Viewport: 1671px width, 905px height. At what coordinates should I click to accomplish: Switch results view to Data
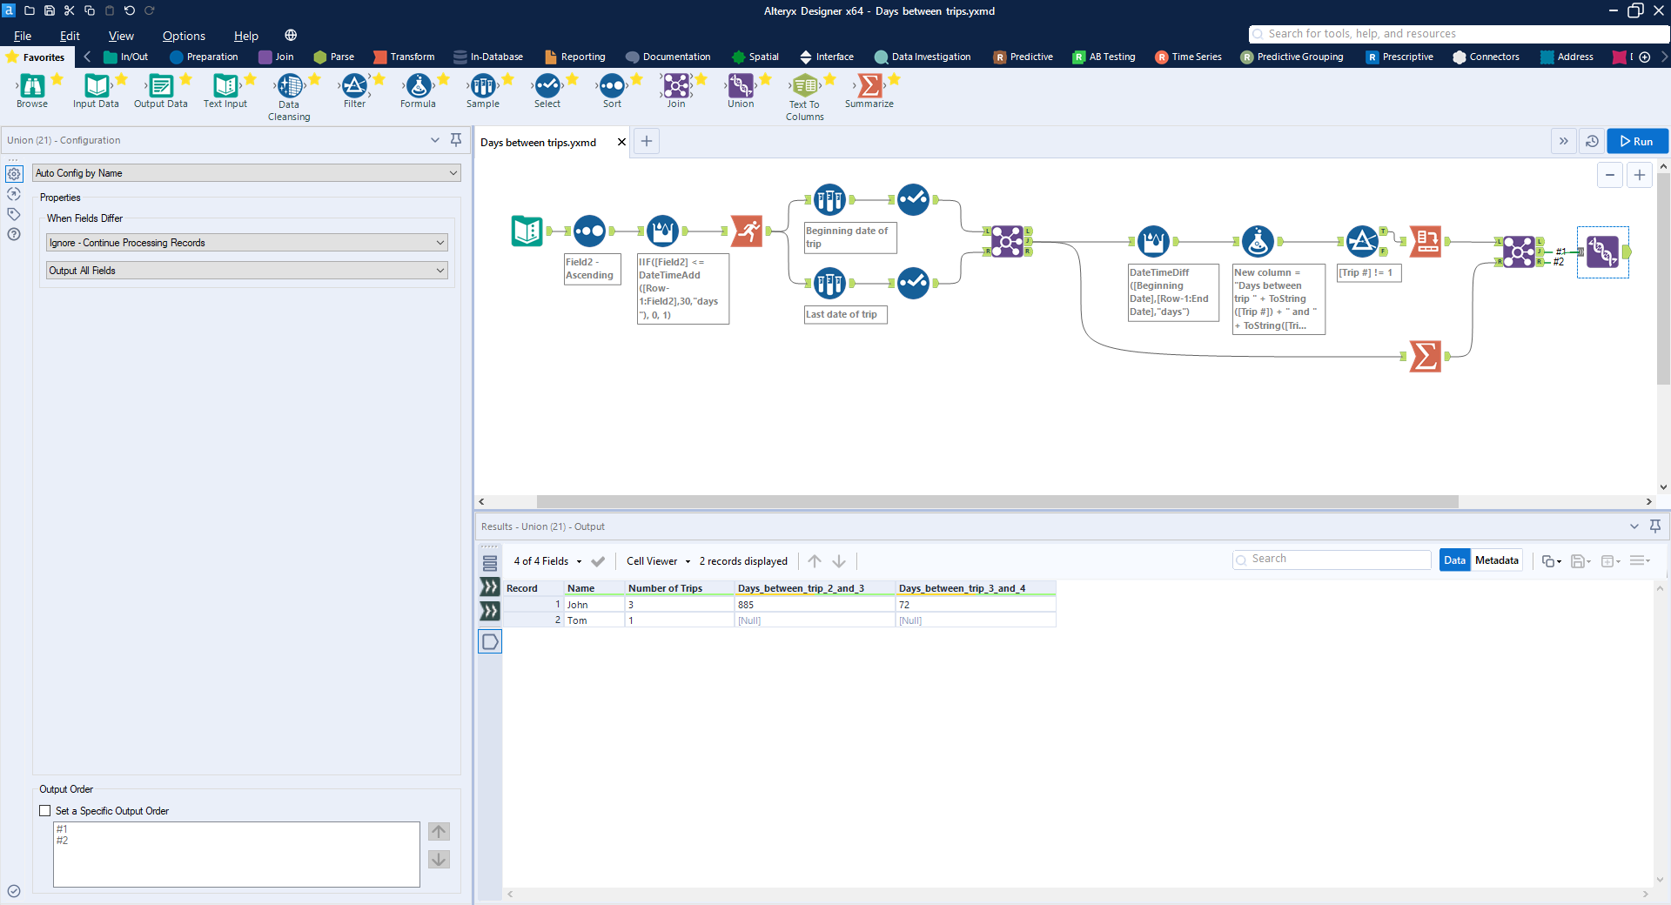point(1454,560)
